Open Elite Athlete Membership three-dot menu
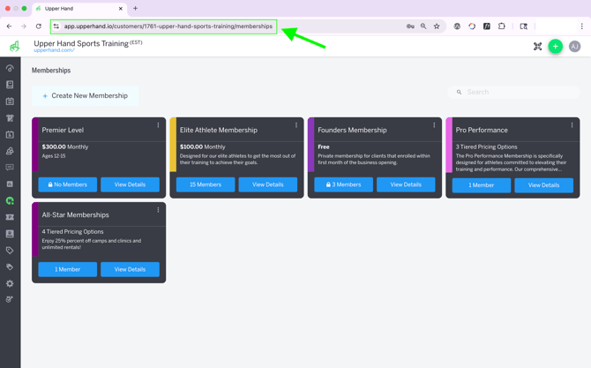 coord(296,125)
